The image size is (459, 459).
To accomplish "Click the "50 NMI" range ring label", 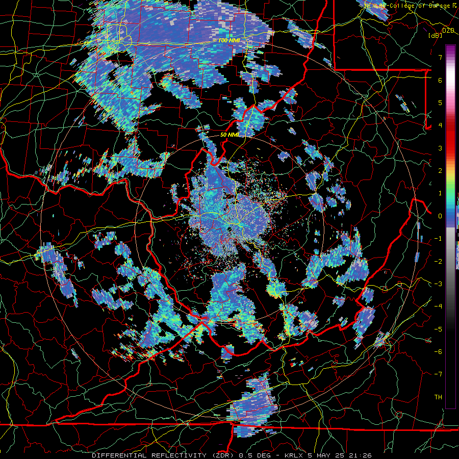I will tap(230, 135).
